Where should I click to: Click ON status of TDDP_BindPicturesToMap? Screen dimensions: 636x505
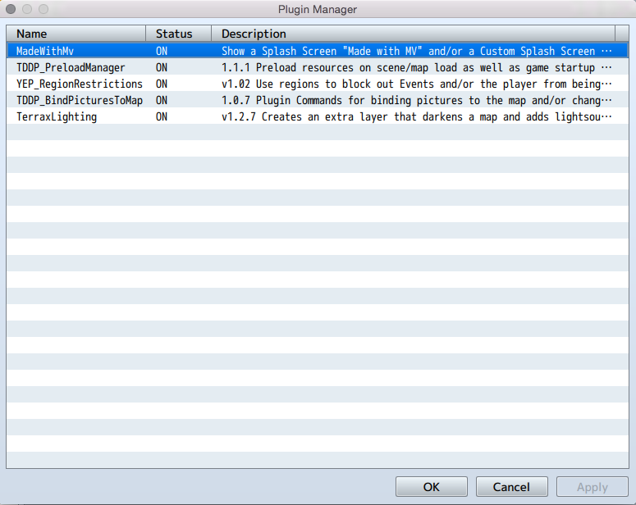tap(162, 100)
